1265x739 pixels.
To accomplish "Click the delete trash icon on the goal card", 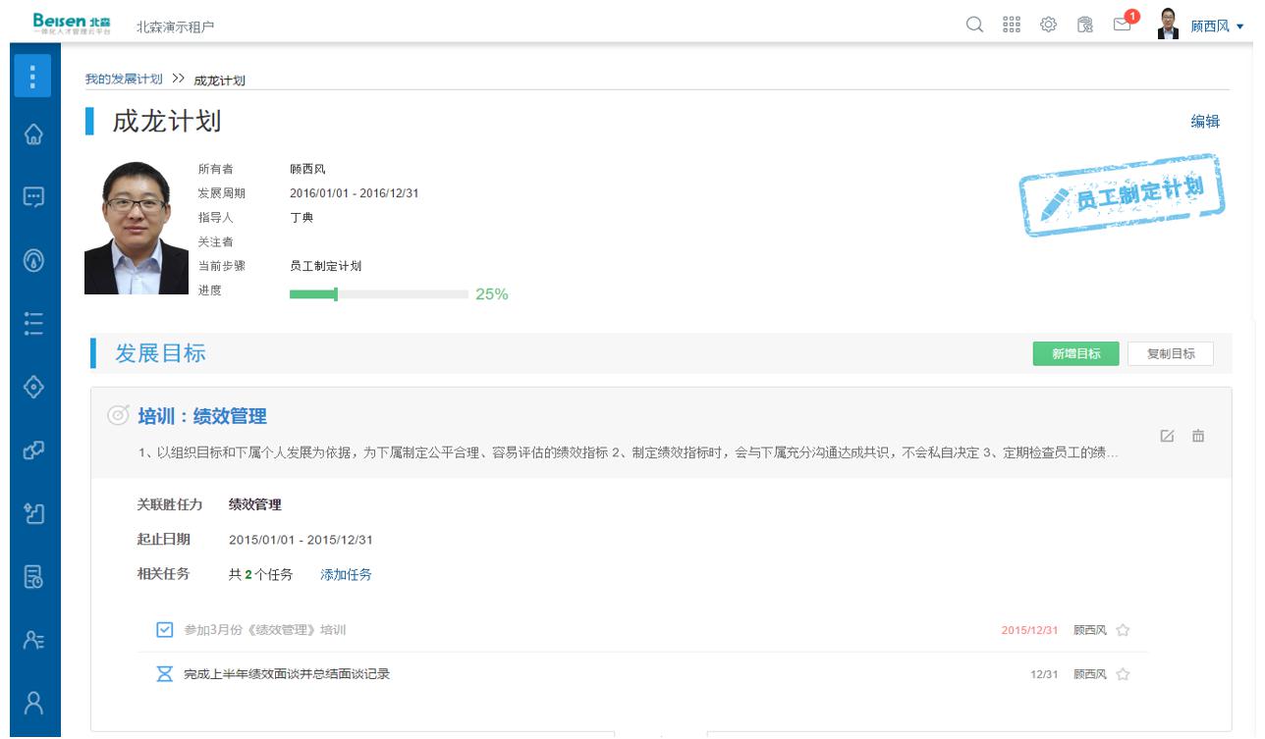I will [x=1198, y=436].
